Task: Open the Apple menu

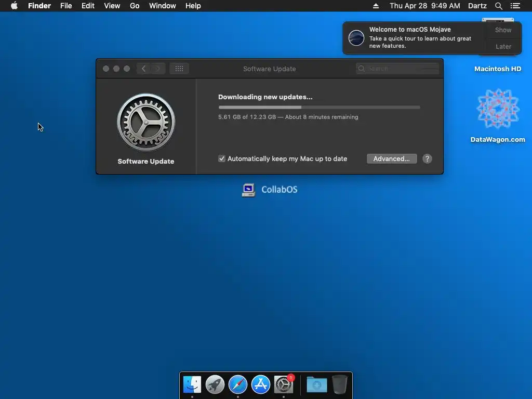Action: (x=14, y=6)
